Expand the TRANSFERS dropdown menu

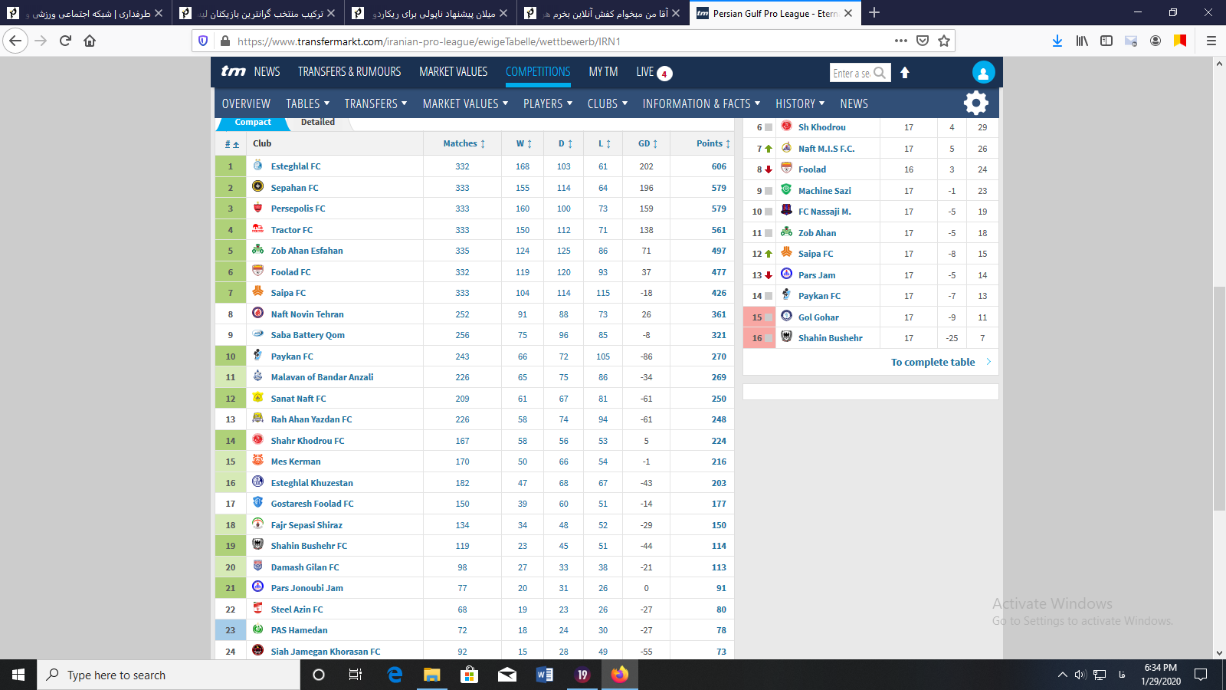[x=375, y=103]
